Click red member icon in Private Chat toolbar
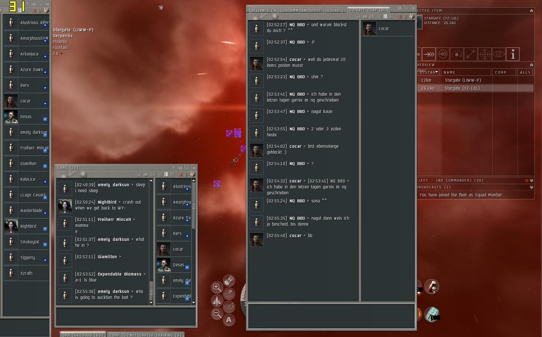The width and height of the screenshot is (542, 337). [400, 17]
